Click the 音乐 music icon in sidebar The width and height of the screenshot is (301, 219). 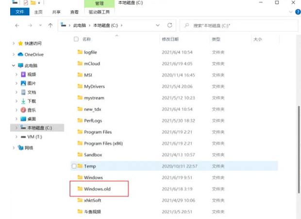[23, 110]
